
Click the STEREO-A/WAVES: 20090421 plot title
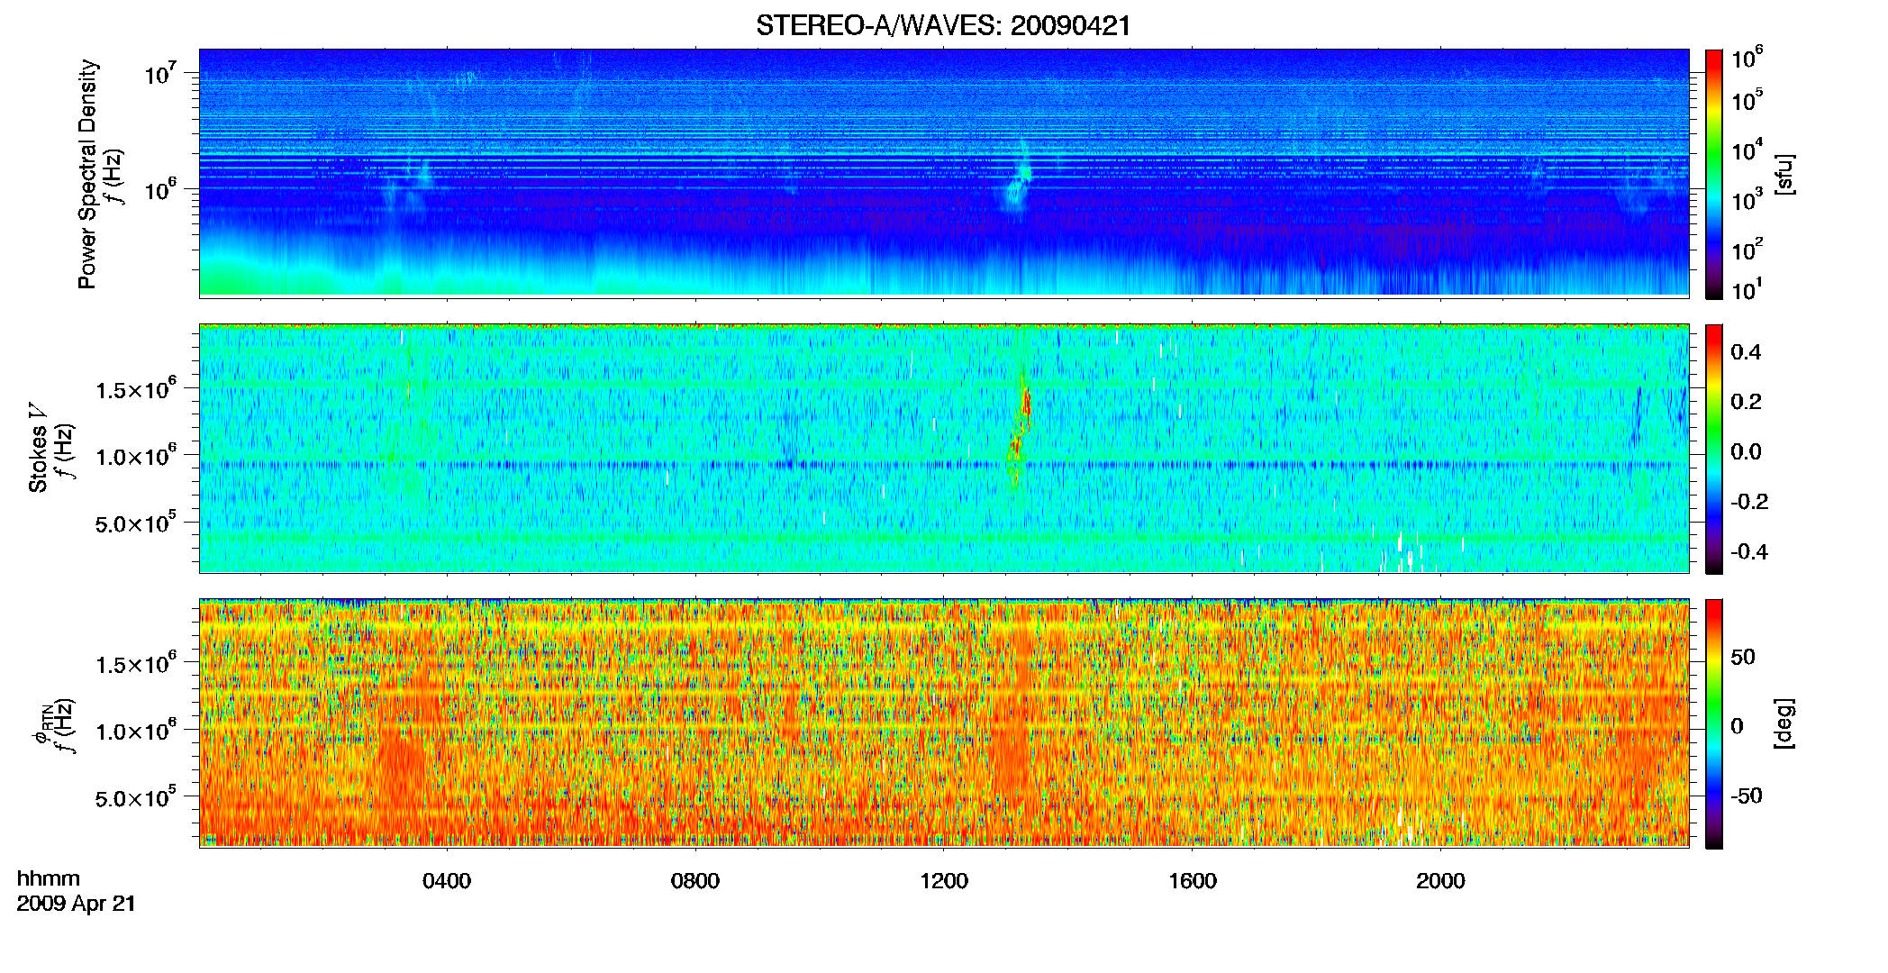[x=943, y=26]
